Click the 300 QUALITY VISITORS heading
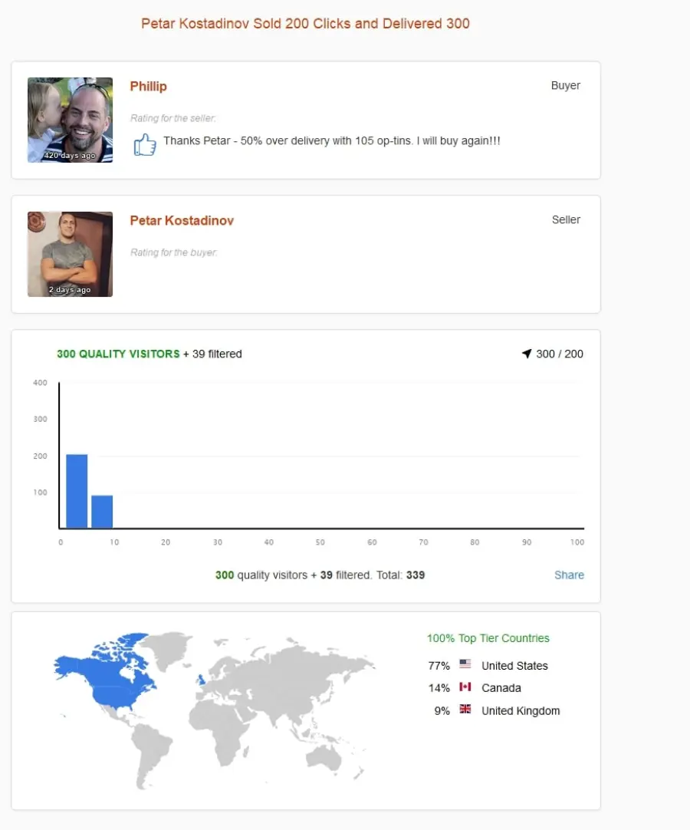Image resolution: width=690 pixels, height=830 pixels. click(x=118, y=354)
